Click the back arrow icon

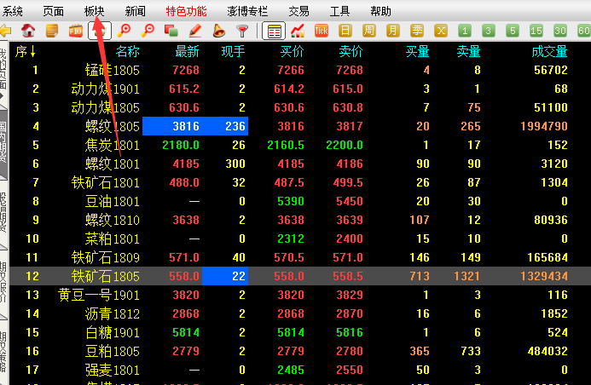click(5, 32)
